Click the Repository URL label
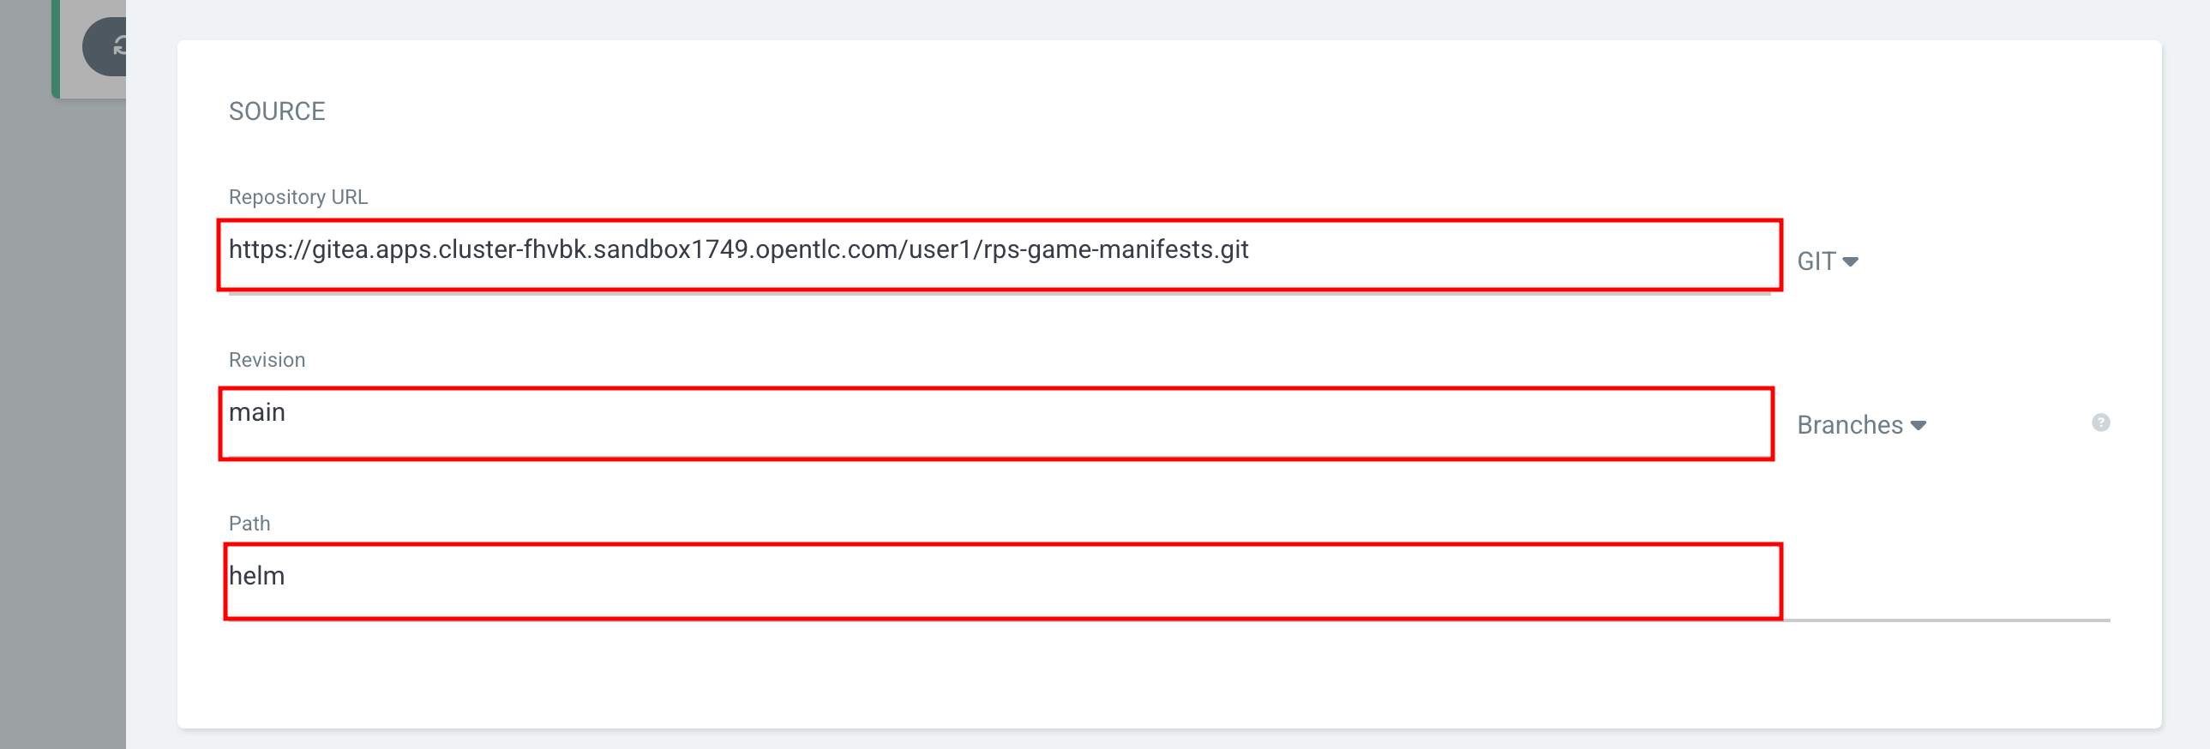Viewport: 2210px width, 749px height. 297,197
